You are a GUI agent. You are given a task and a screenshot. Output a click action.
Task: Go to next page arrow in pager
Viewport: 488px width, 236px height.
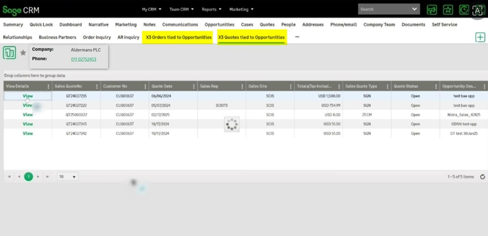pyautogui.click(x=38, y=176)
